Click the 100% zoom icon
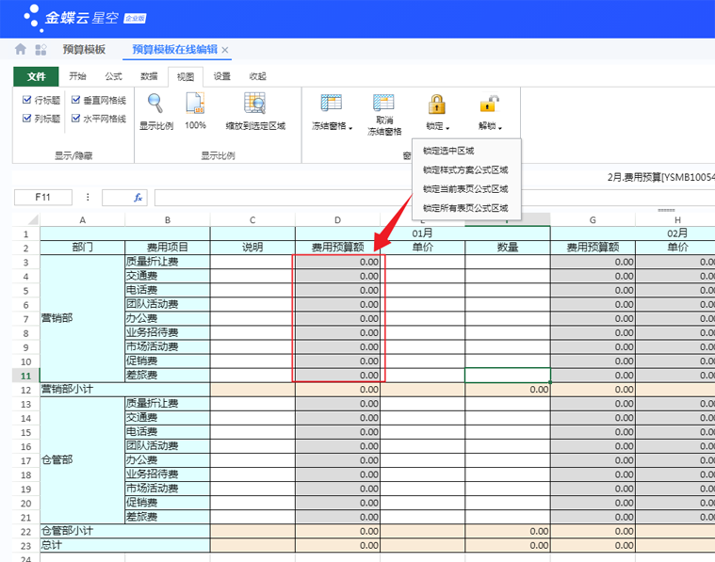Viewport: 715px width, 562px height. pyautogui.click(x=195, y=104)
